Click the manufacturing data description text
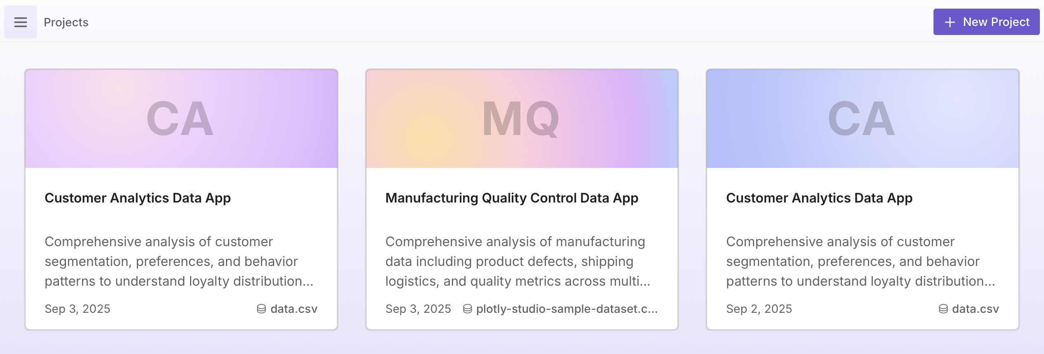The height and width of the screenshot is (354, 1044). click(x=517, y=261)
